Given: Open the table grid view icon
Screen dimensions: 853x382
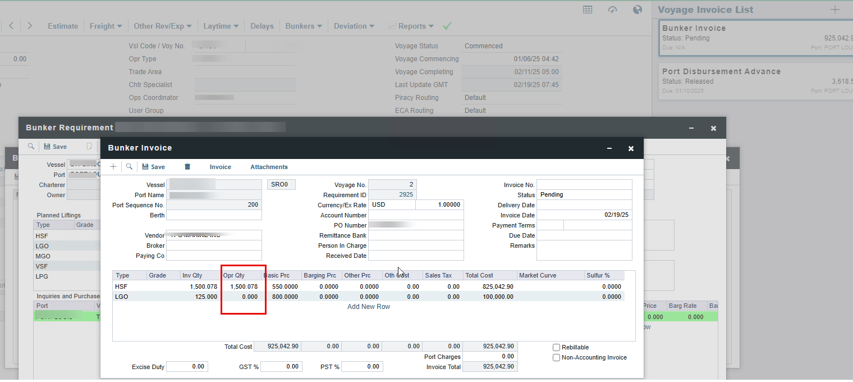Looking at the screenshot, I should [588, 10].
